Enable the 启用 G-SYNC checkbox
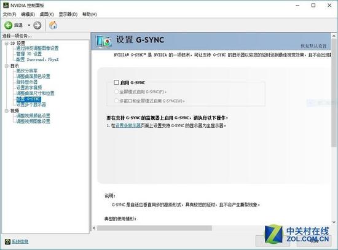This screenshot has height=250, width=338. (116, 82)
